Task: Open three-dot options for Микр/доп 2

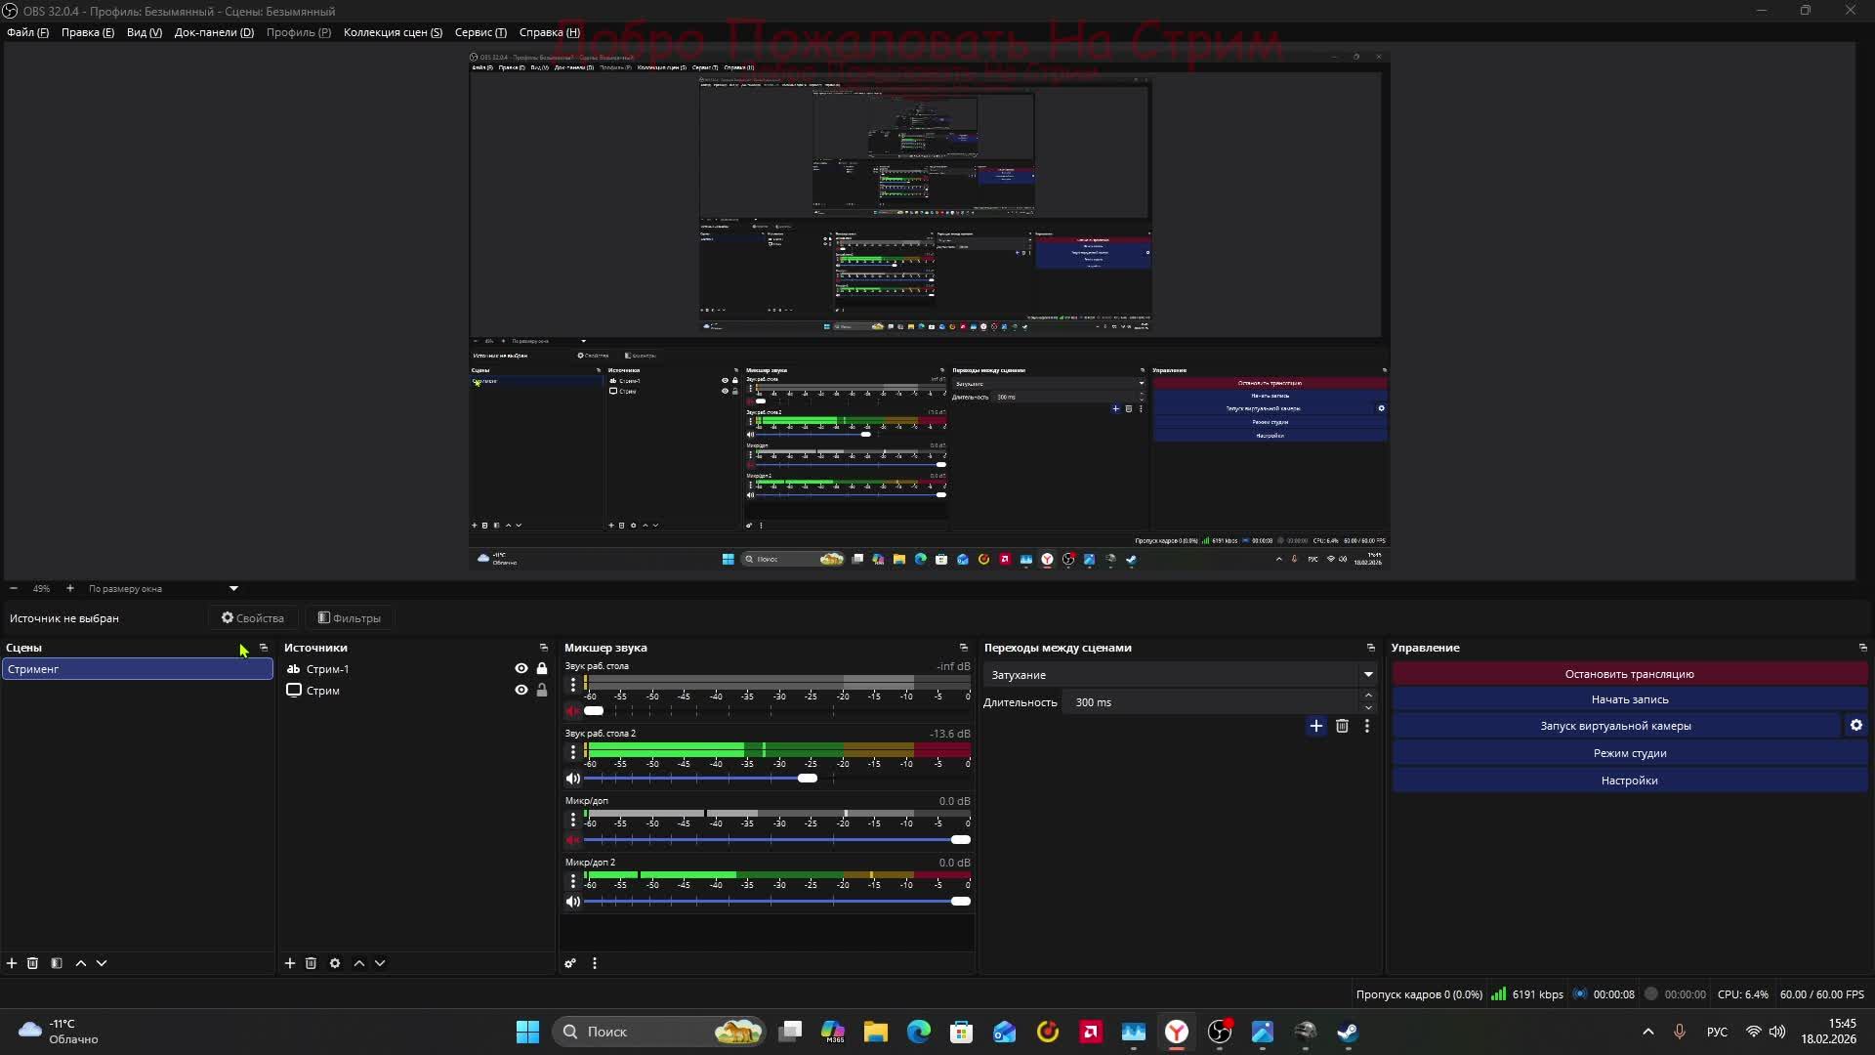Action: tap(573, 881)
